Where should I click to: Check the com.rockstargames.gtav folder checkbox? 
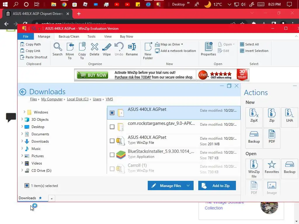click(112, 127)
